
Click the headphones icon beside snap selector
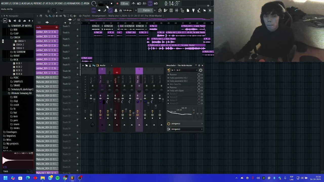[120, 10]
